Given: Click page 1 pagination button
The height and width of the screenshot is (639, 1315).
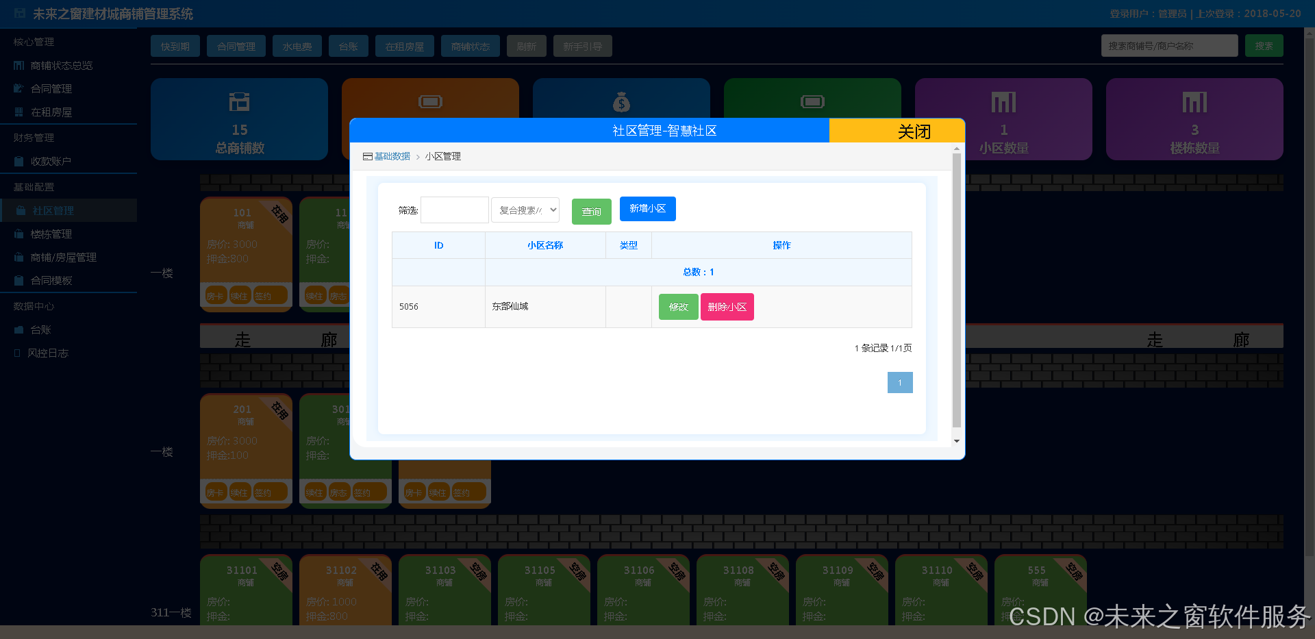Looking at the screenshot, I should (900, 383).
